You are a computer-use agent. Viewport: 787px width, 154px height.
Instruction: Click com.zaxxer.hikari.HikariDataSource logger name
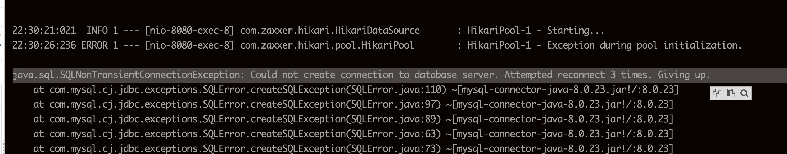(x=330, y=30)
